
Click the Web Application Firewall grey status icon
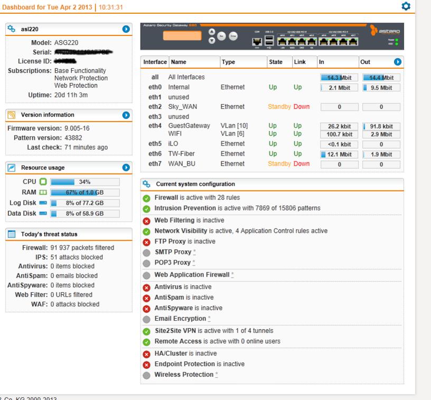click(x=146, y=275)
